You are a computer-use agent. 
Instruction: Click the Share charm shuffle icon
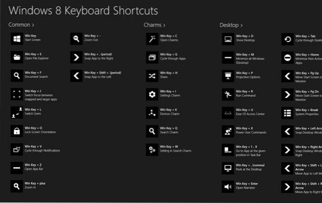click(x=152, y=75)
